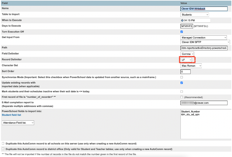Click the Sort Order input field
Image resolution: width=232 pixels, height=157 pixels.
[x=185, y=72]
